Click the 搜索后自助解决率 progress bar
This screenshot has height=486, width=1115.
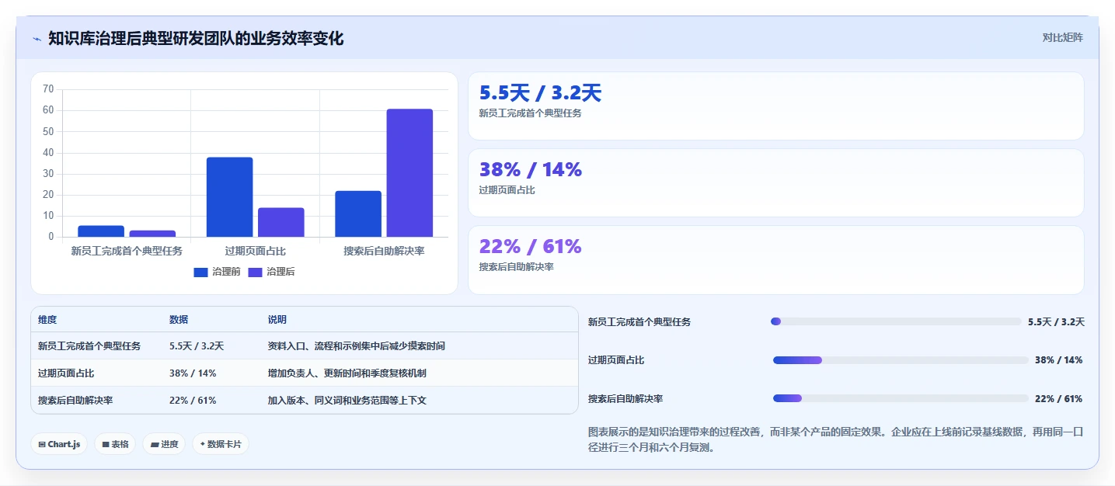pyautogui.click(x=901, y=398)
